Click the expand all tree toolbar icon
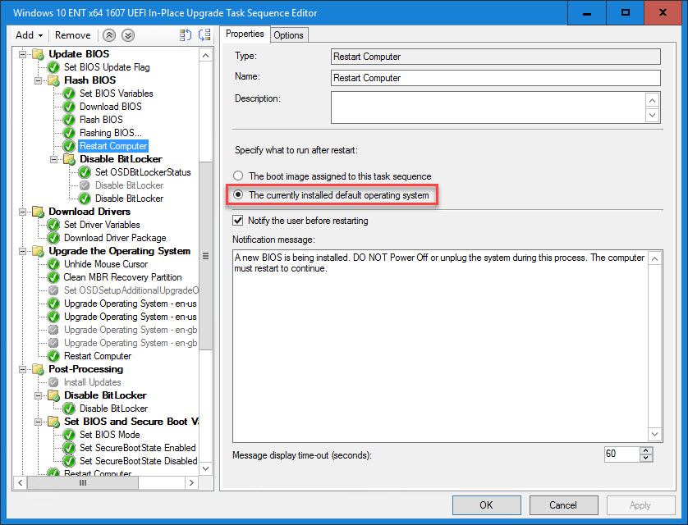The height and width of the screenshot is (525, 688). click(186, 35)
